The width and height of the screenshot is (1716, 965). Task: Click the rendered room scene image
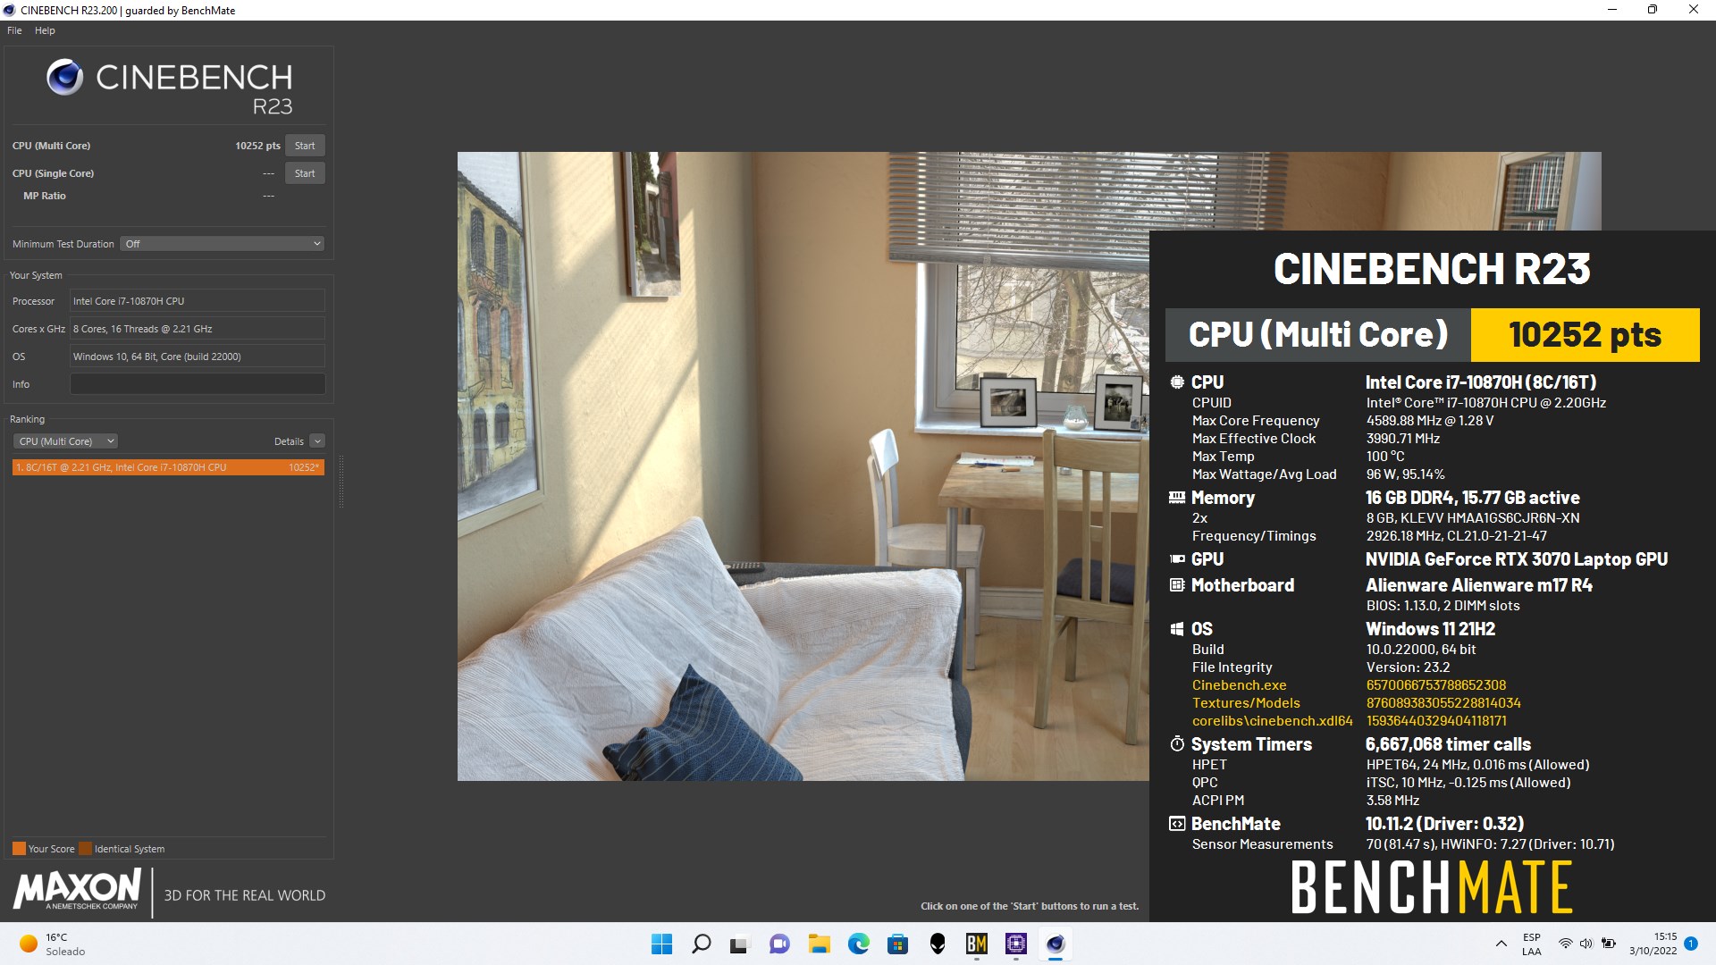tap(803, 466)
